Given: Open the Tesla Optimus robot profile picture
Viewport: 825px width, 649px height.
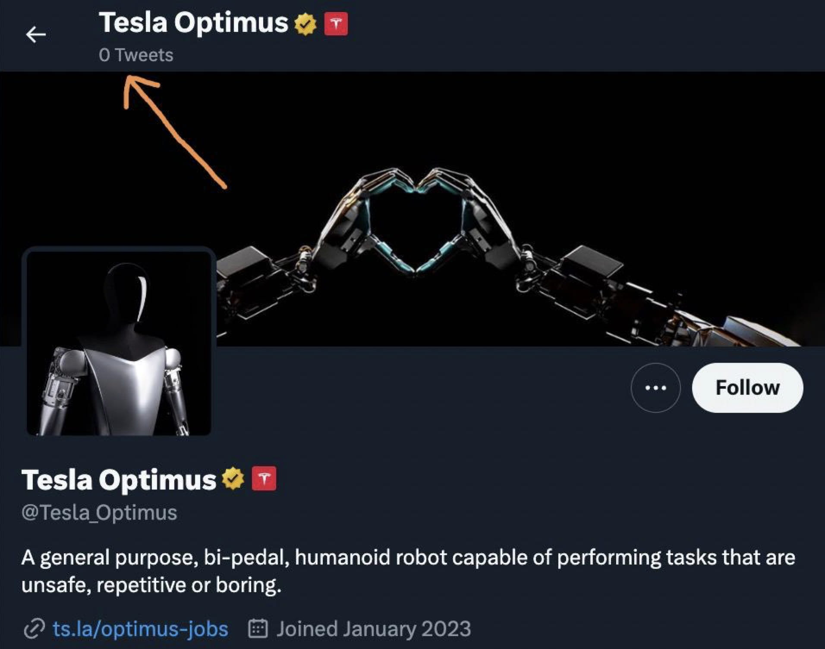Looking at the screenshot, I should click(119, 343).
